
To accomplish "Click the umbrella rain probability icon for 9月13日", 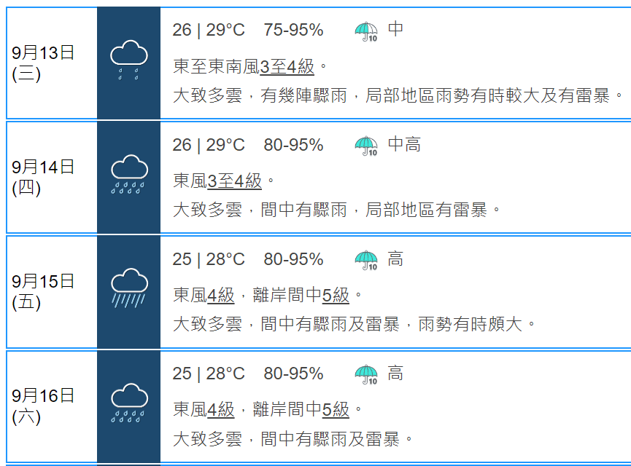I will tap(366, 32).
